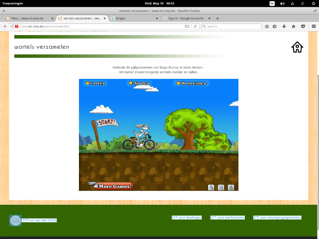The height and width of the screenshot is (239, 319).
Task: Click the Bonus:105.5 indicator in game
Action: pyautogui.click(x=191, y=83)
